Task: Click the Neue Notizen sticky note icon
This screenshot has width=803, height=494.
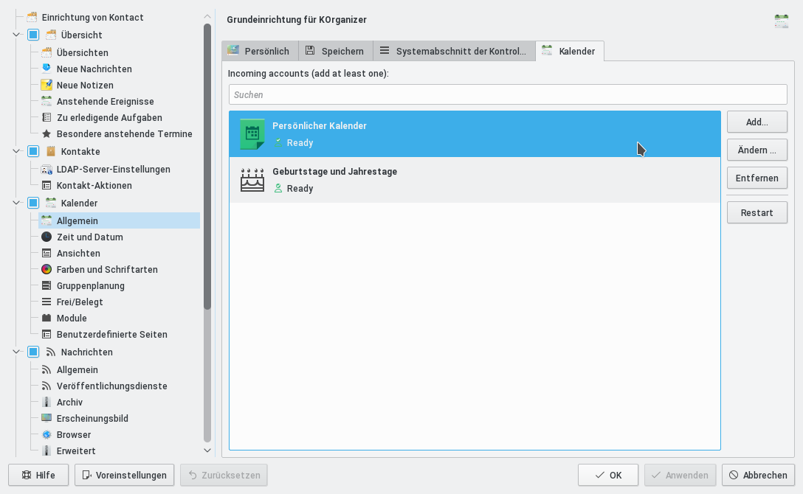Action: pos(46,85)
